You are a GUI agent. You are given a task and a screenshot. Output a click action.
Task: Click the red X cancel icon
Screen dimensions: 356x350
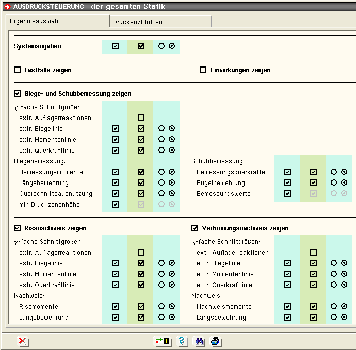click(22, 341)
